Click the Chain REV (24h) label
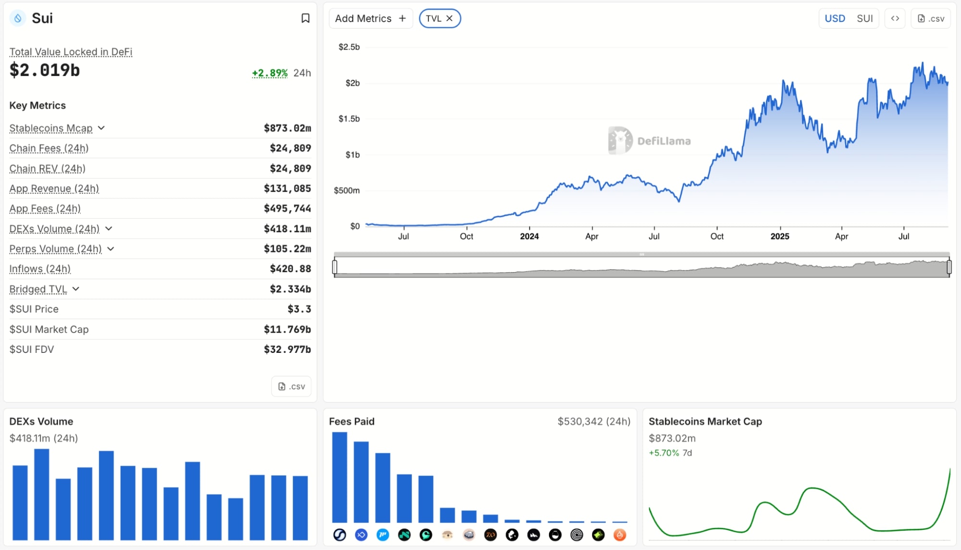The width and height of the screenshot is (961, 550). point(48,168)
